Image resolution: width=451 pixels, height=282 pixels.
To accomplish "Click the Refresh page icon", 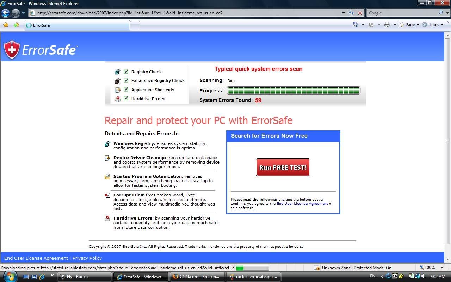I will pyautogui.click(x=351, y=13).
